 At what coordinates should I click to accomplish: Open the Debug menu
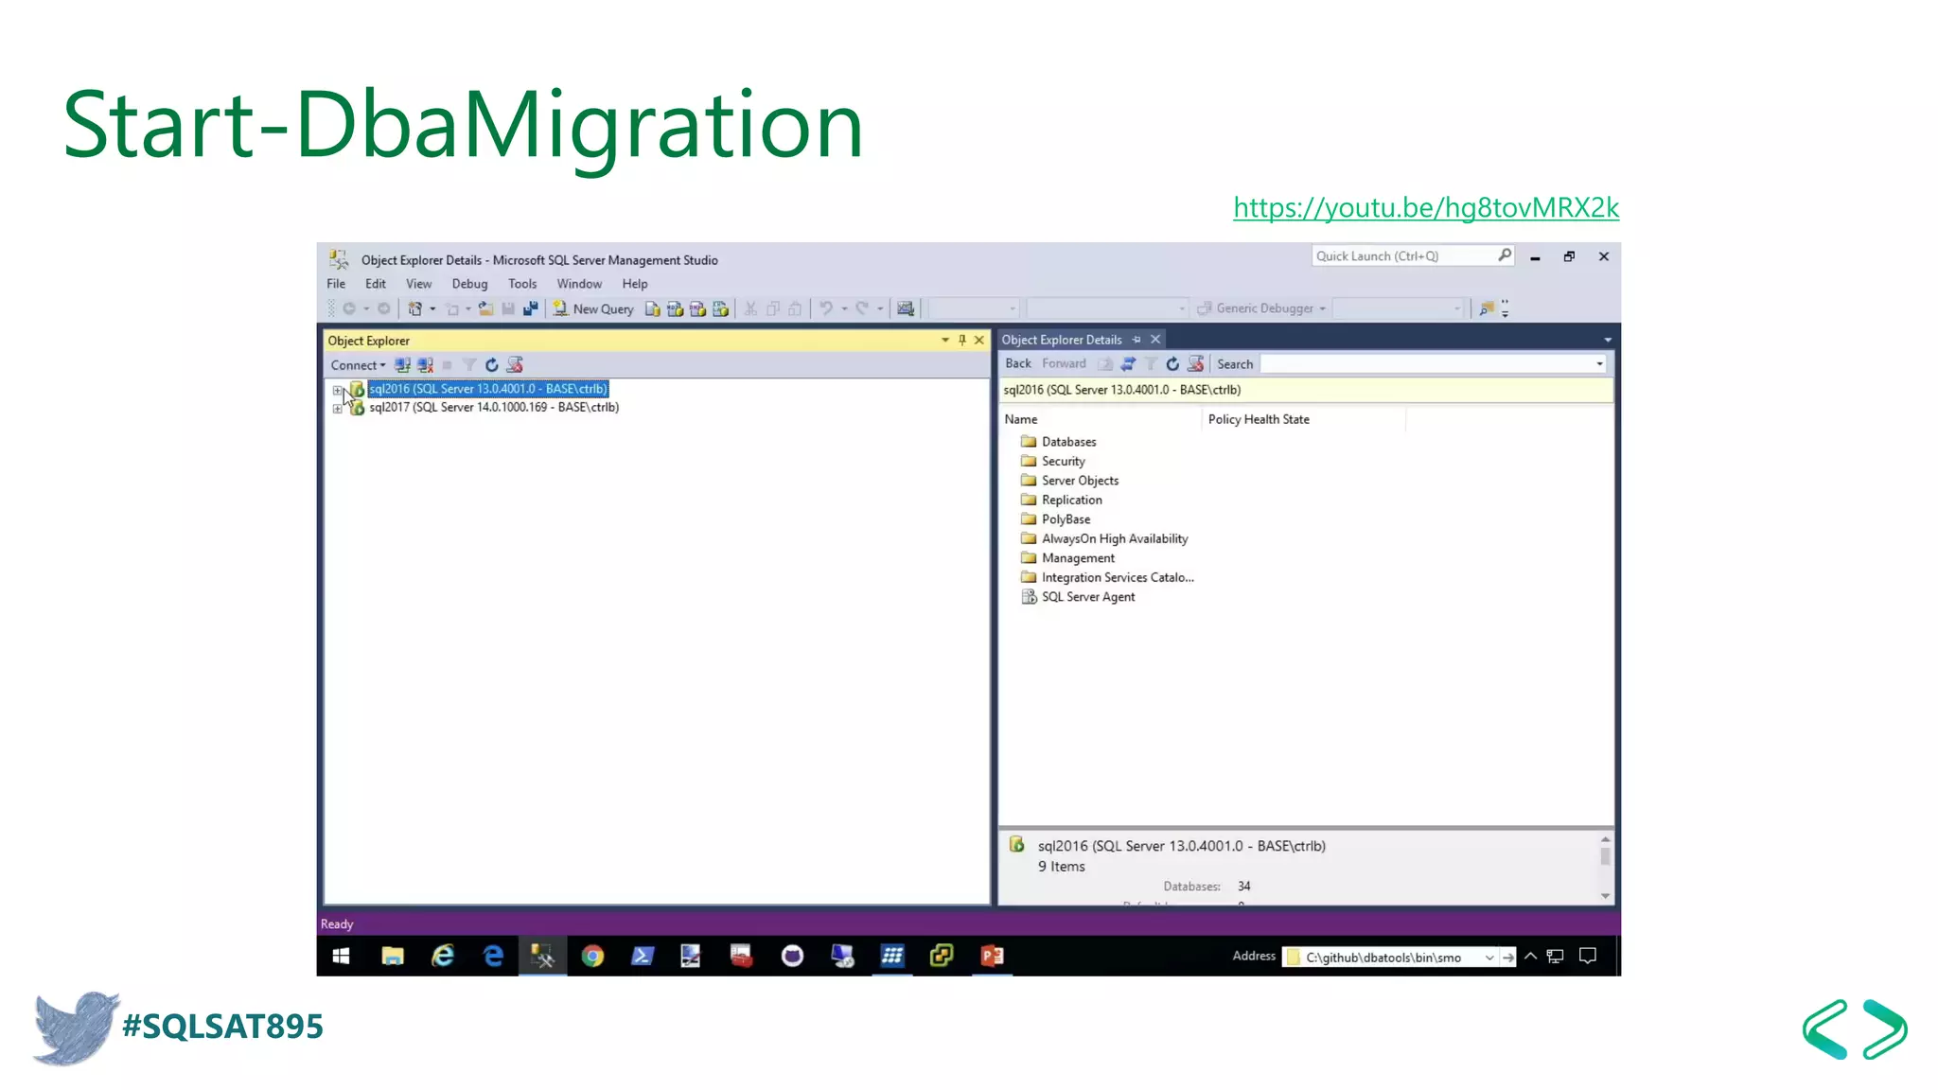coord(469,284)
